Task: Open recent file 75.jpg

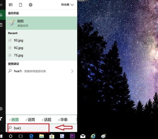Action: pos(19,55)
